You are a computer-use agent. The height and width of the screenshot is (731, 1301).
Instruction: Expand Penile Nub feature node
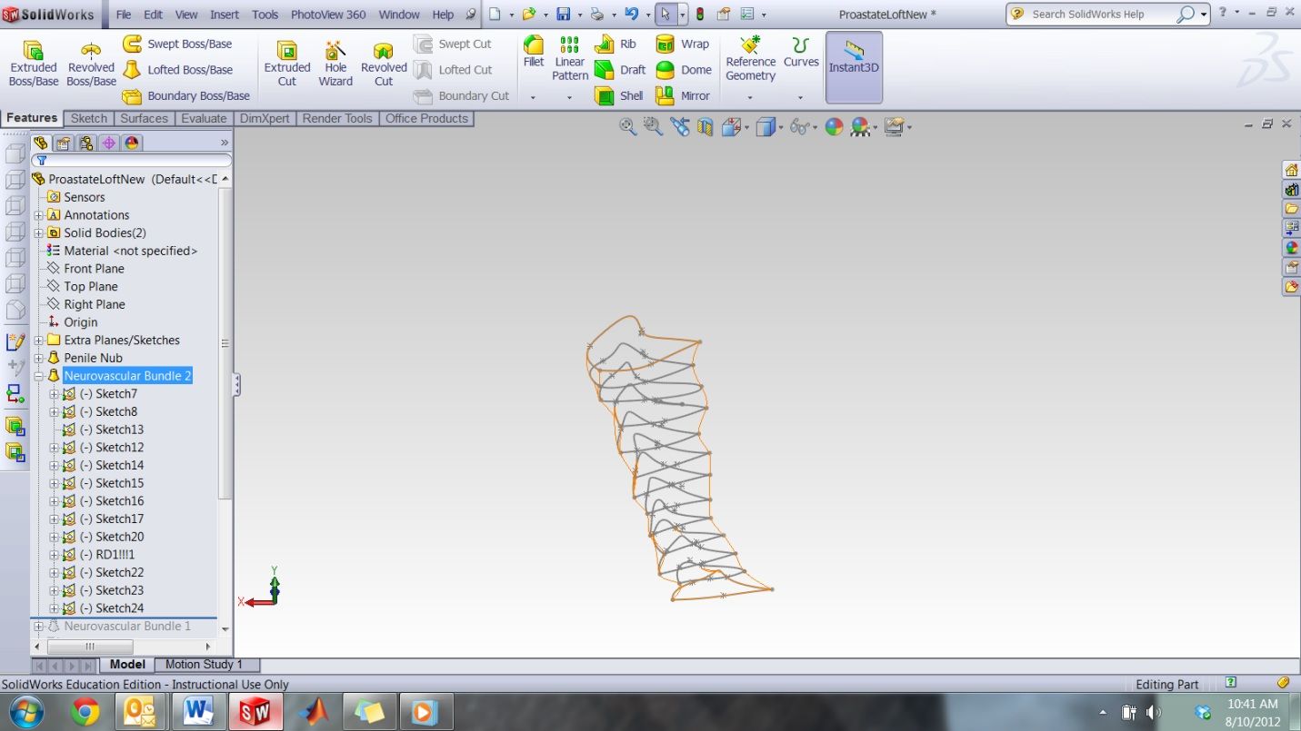point(39,358)
